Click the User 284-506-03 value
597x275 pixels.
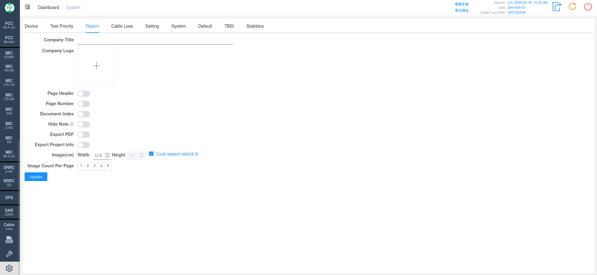(x=516, y=7)
